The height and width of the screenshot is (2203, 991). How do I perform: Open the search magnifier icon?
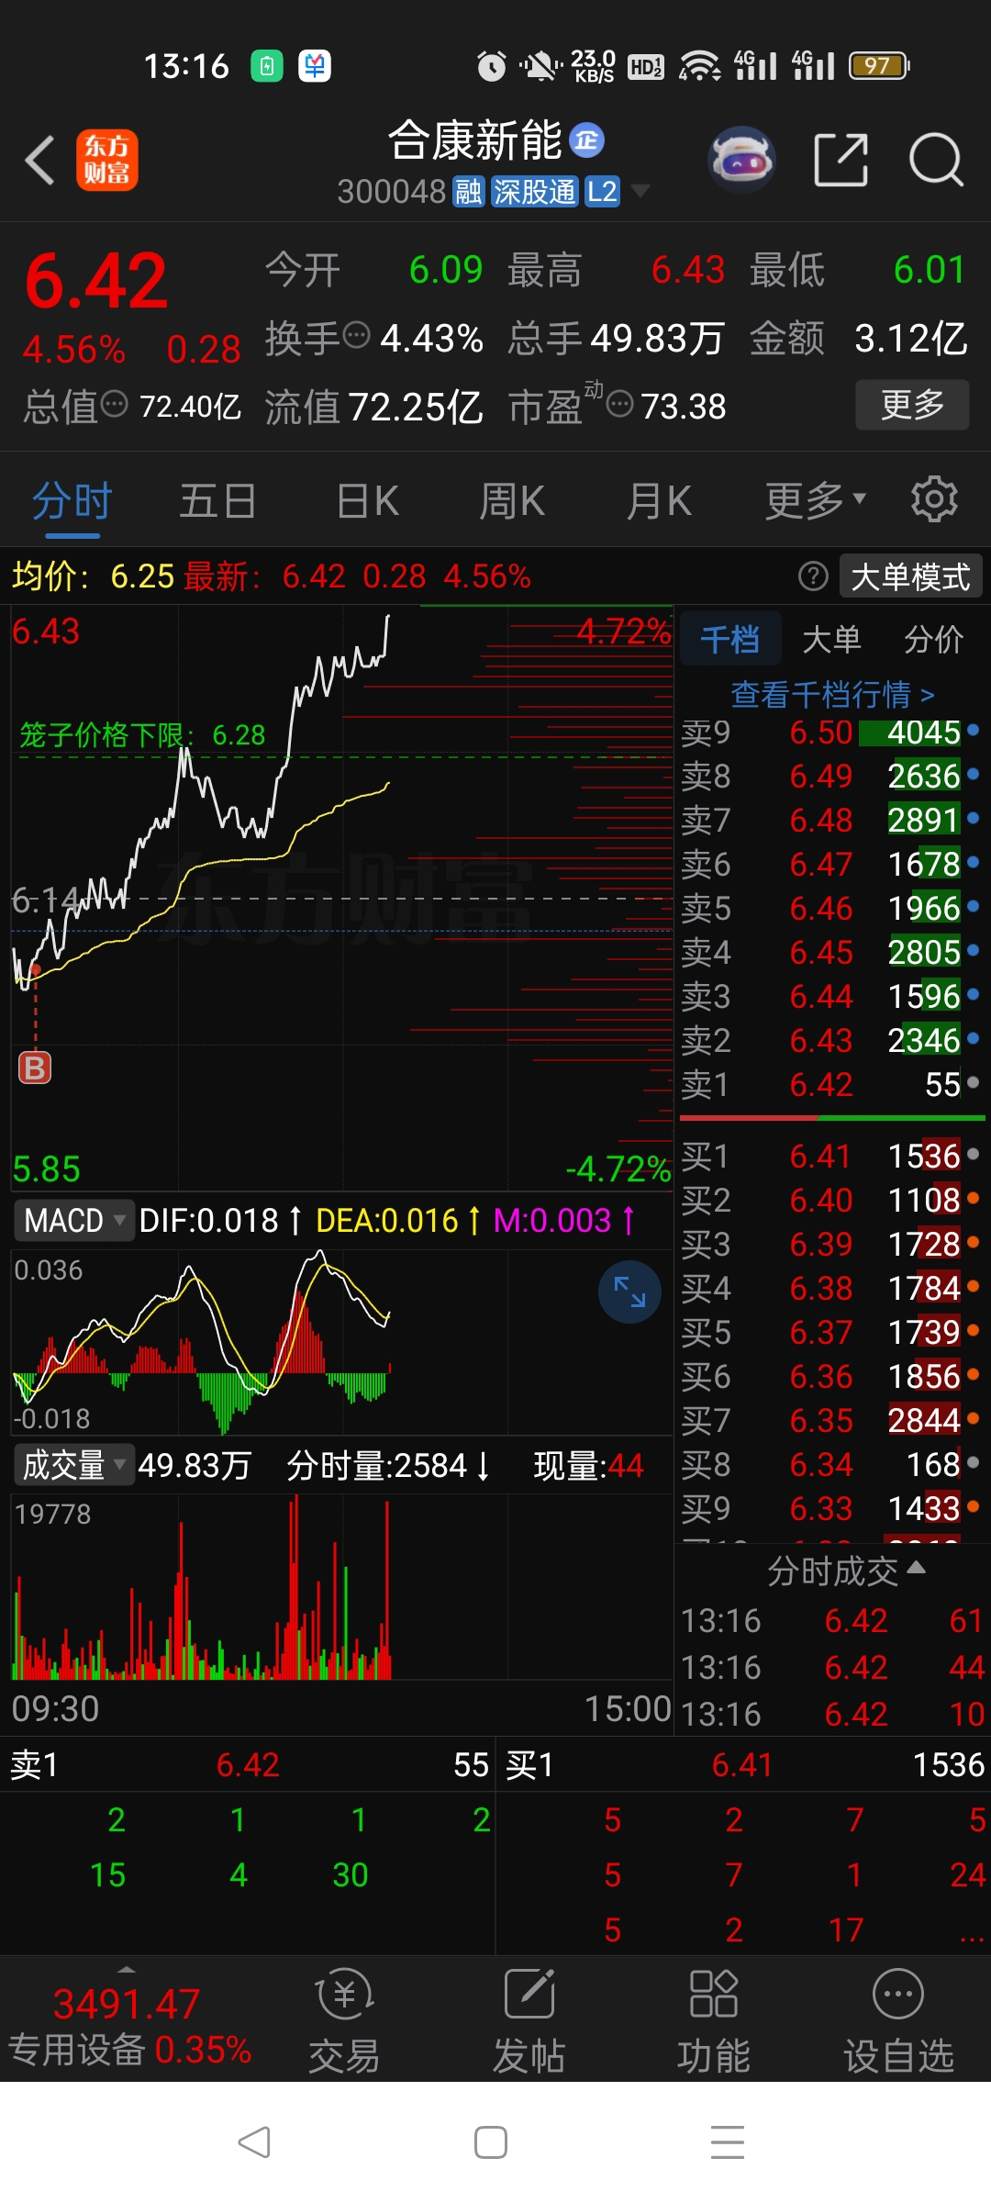[x=936, y=160]
